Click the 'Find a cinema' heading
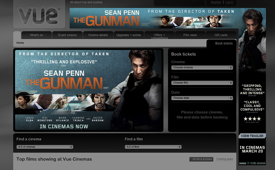This screenshot has height=170, width=275. tap(29, 139)
